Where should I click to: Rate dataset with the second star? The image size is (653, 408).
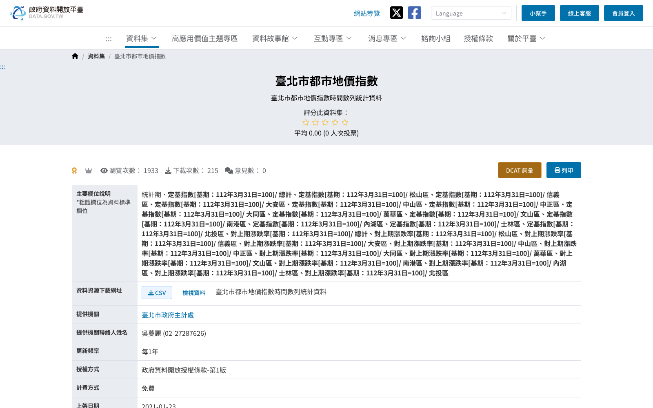point(315,122)
